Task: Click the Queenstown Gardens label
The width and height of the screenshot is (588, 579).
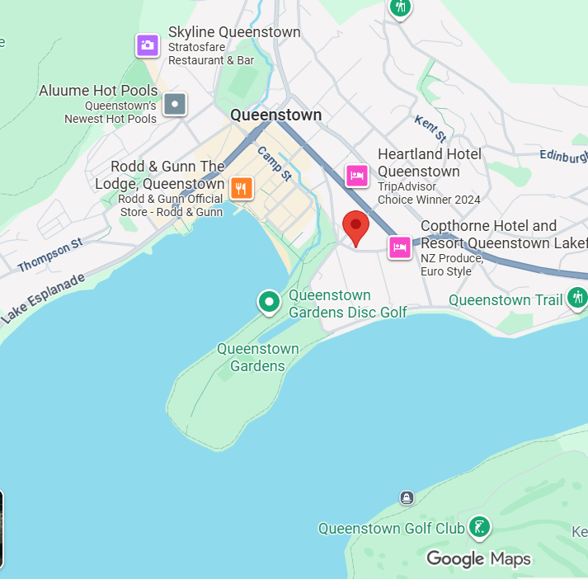Action: [258, 357]
